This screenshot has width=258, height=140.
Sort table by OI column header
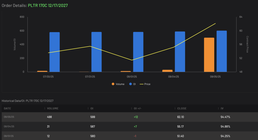[x=92, y=109]
